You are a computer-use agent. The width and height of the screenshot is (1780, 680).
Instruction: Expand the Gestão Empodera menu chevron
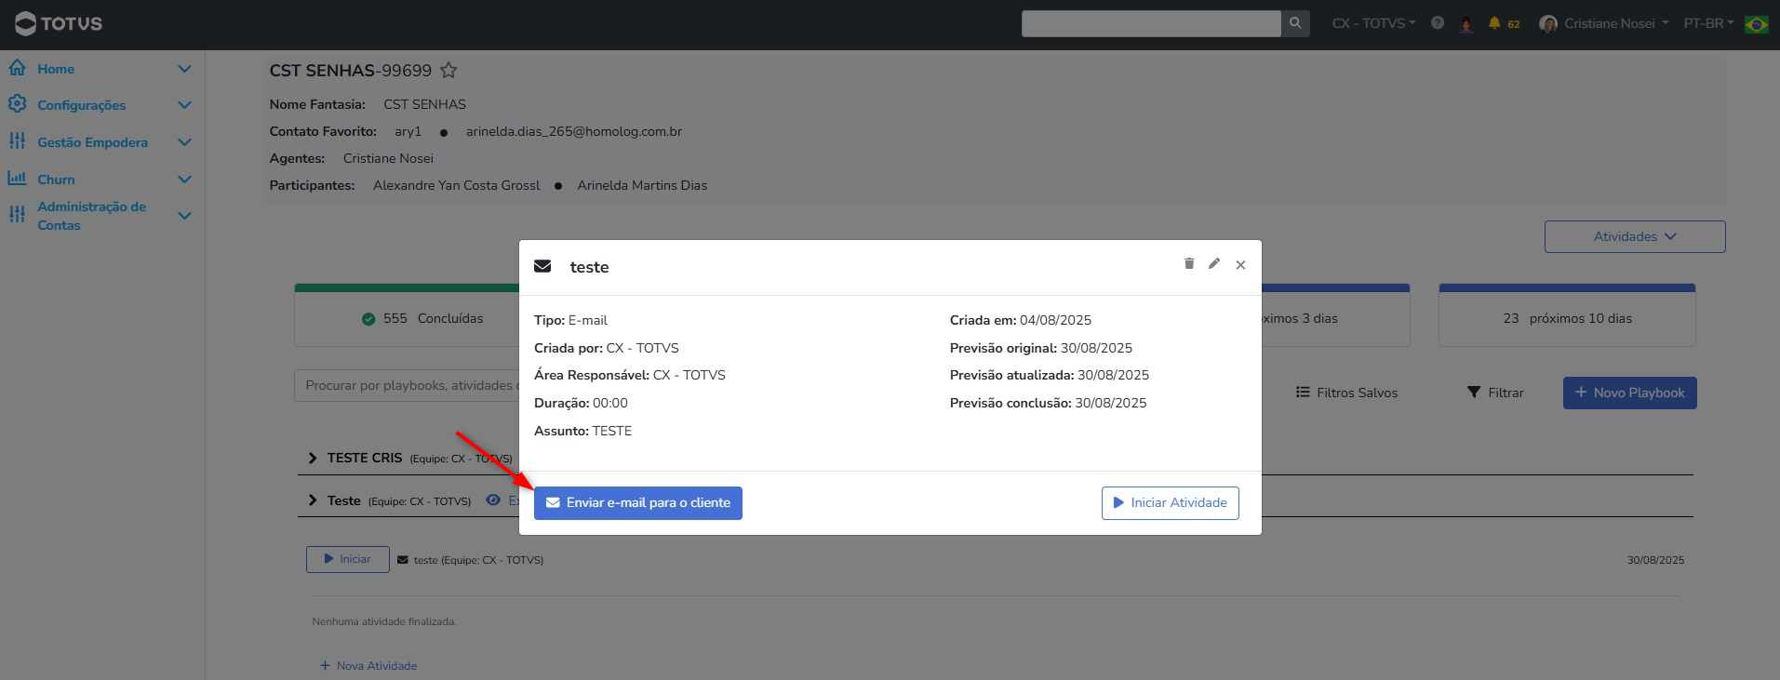click(184, 142)
